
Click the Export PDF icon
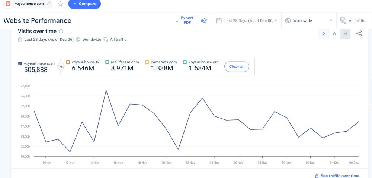[177, 21]
